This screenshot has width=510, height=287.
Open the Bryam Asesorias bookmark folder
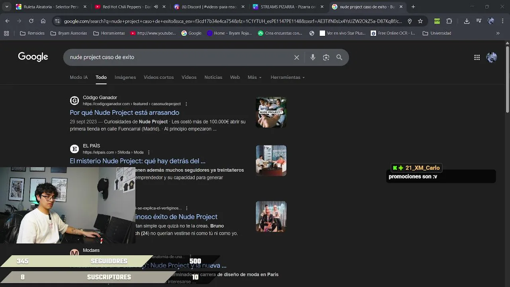[69, 33]
